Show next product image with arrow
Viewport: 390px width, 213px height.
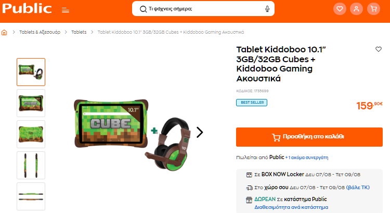(x=200, y=132)
